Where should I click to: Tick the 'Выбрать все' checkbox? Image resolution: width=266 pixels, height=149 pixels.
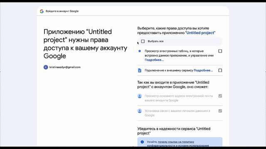point(143,41)
